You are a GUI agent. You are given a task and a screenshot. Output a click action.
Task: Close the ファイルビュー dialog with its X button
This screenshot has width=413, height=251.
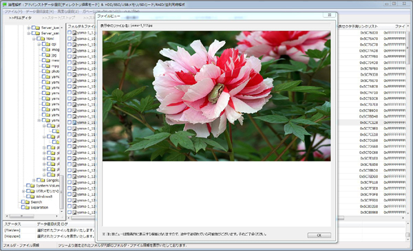329,15
